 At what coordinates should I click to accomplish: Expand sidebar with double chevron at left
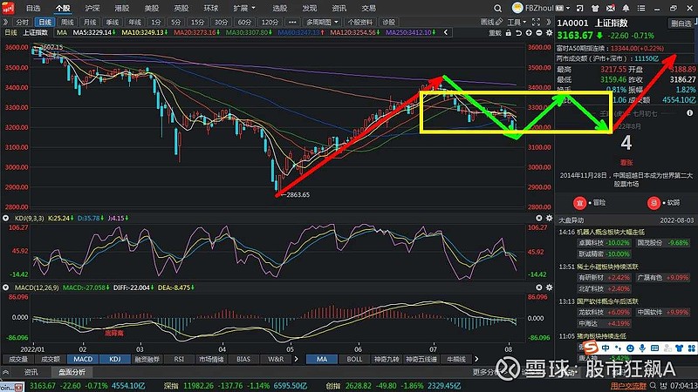coord(6,22)
